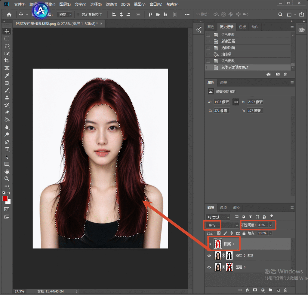The image size is (308, 295).
Task: Activate the Paint Bucket tool
Action: tap(7, 120)
